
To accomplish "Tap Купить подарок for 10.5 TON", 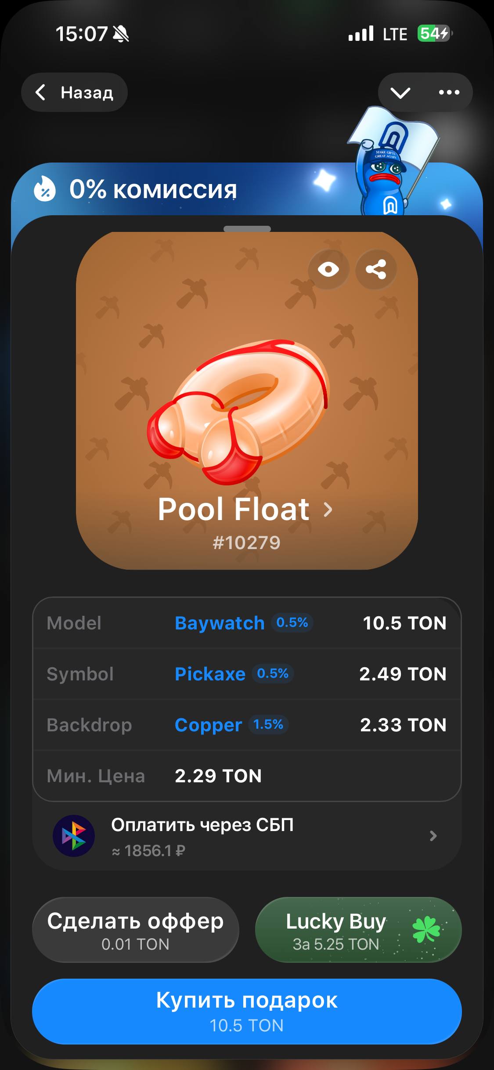I will pyautogui.click(x=247, y=1012).
